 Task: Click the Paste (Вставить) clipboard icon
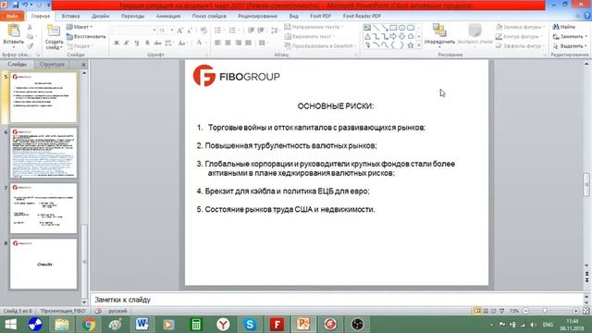13,31
